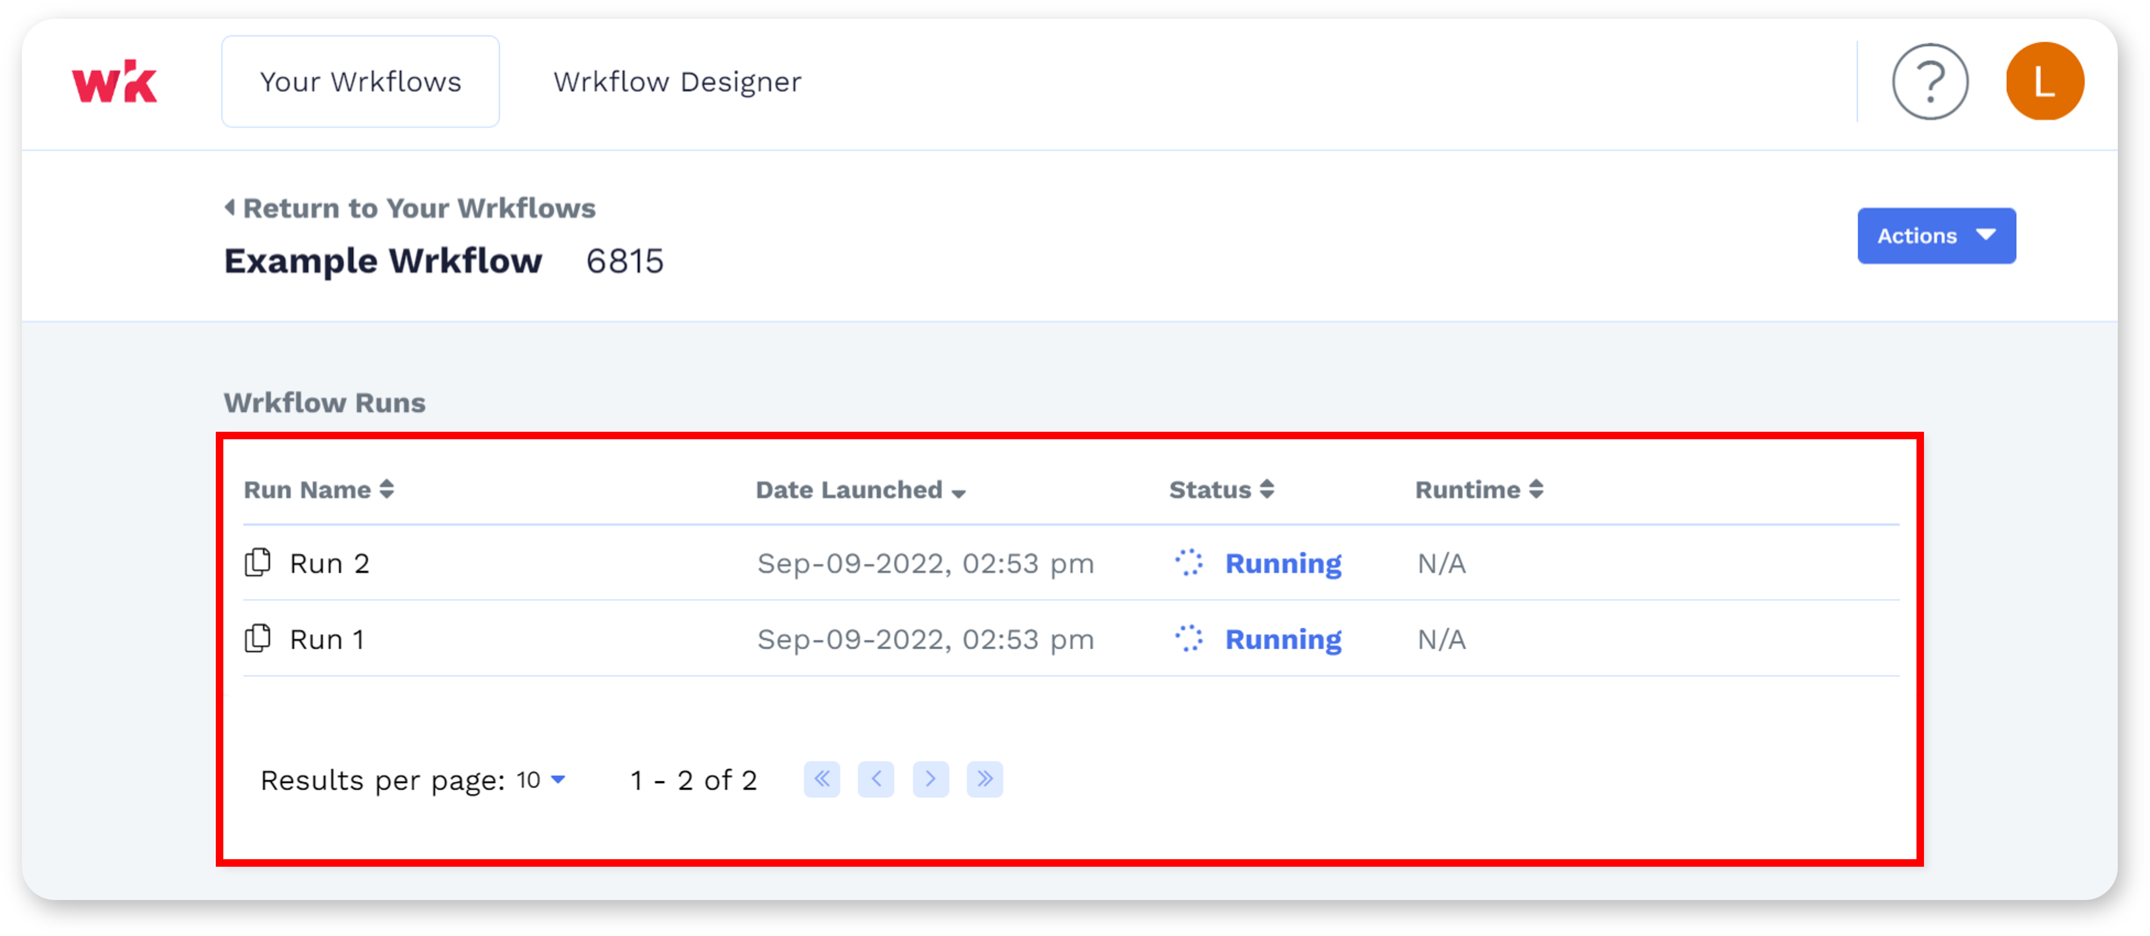The image size is (2150, 936).
Task: Click the N/A runtime for Run 1
Action: pyautogui.click(x=1441, y=640)
